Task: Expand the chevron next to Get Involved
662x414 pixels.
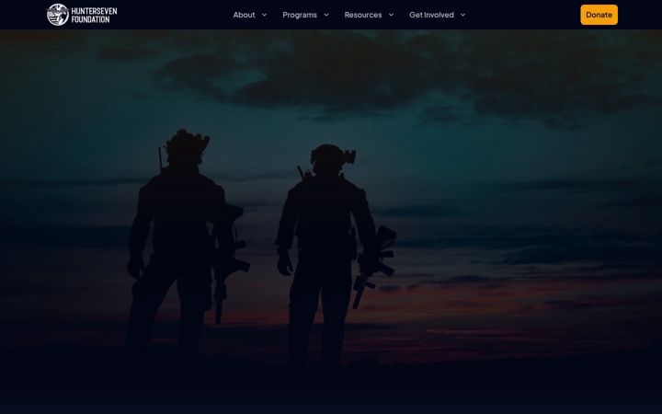Action: click(462, 15)
